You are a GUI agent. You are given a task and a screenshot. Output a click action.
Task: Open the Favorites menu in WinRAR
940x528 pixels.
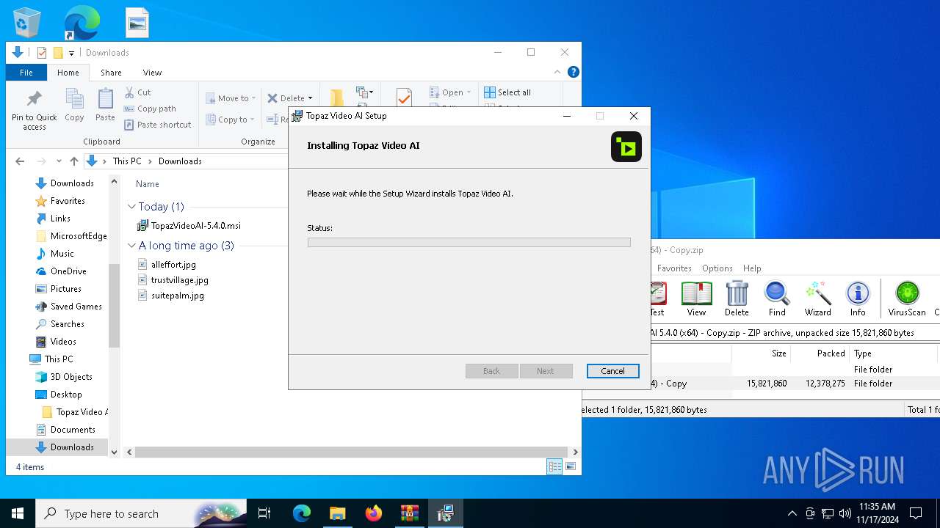[674, 268]
